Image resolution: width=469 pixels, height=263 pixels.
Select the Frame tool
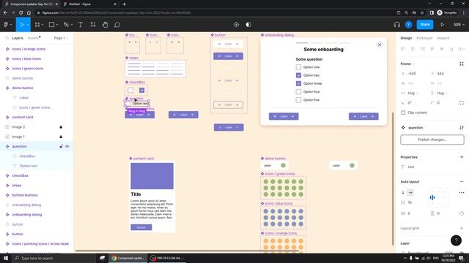pos(37,25)
